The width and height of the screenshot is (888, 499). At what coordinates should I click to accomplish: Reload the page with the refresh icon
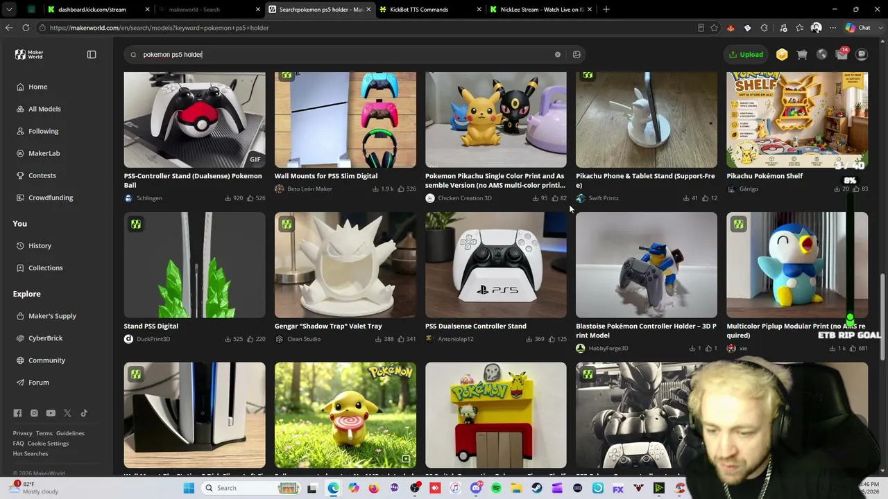pyautogui.click(x=26, y=28)
